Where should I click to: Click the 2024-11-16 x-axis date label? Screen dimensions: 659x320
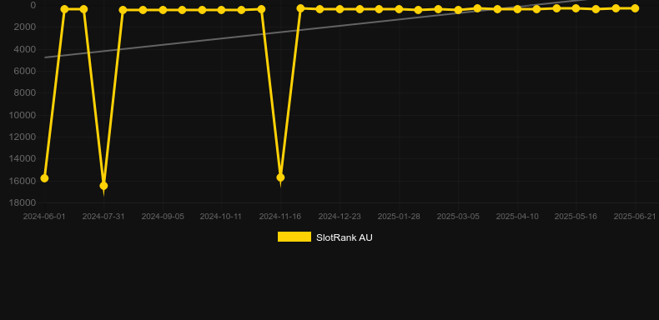[280, 217]
